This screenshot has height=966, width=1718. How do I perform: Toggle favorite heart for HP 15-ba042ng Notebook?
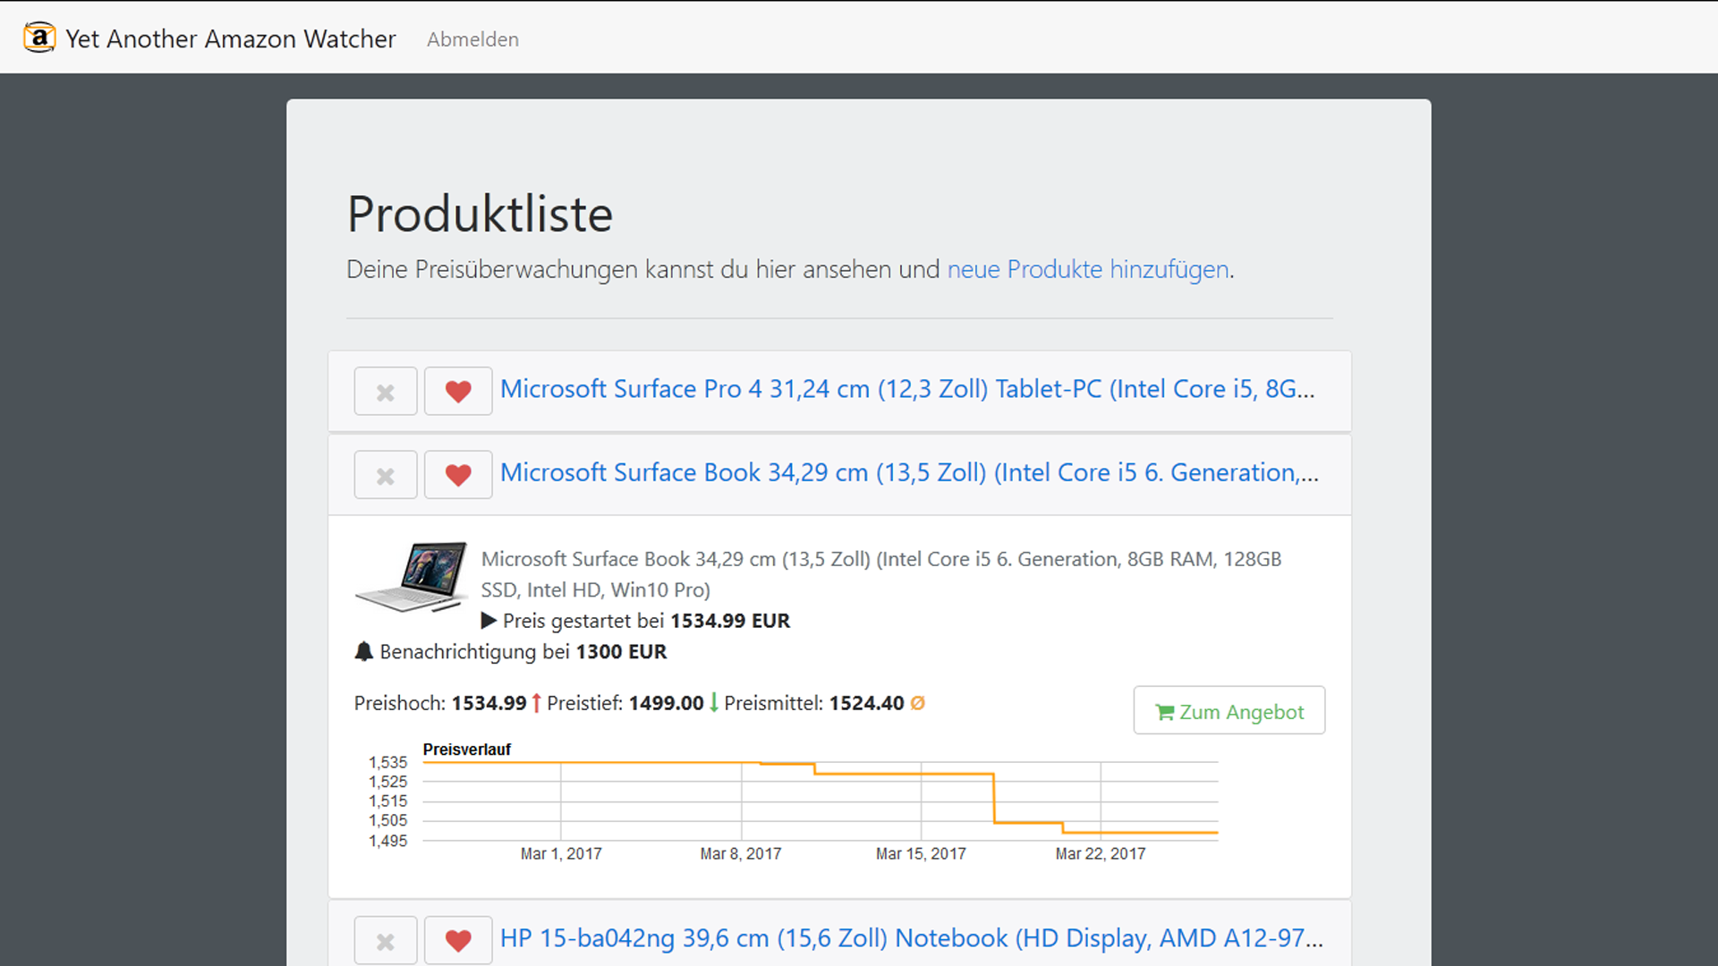(x=458, y=940)
